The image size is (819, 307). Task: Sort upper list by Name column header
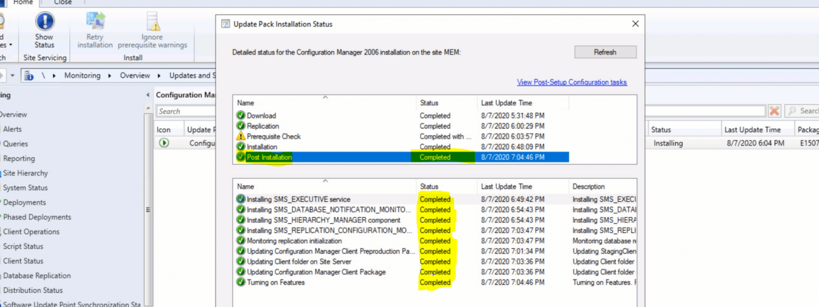click(x=325, y=103)
